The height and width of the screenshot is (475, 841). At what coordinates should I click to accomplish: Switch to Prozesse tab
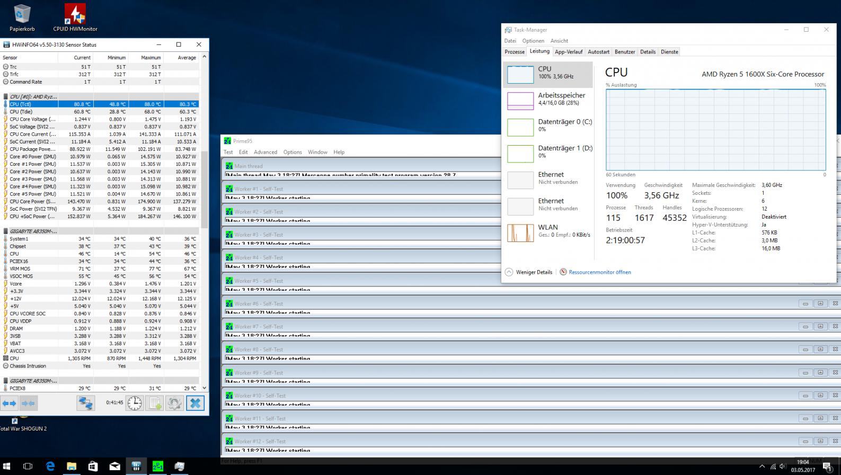tap(515, 52)
